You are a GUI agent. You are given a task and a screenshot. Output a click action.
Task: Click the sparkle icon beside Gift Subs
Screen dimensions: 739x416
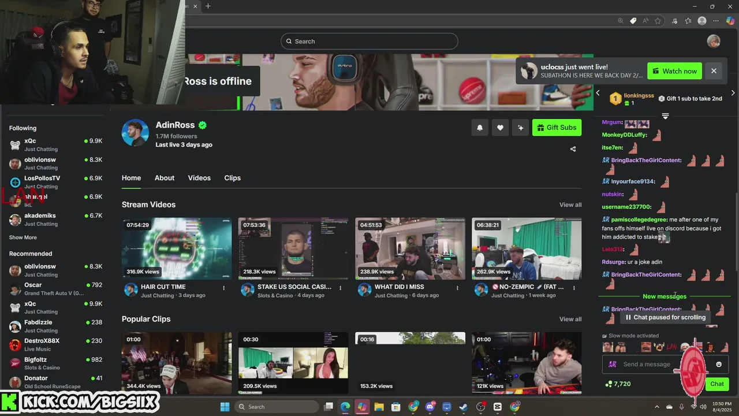click(520, 128)
